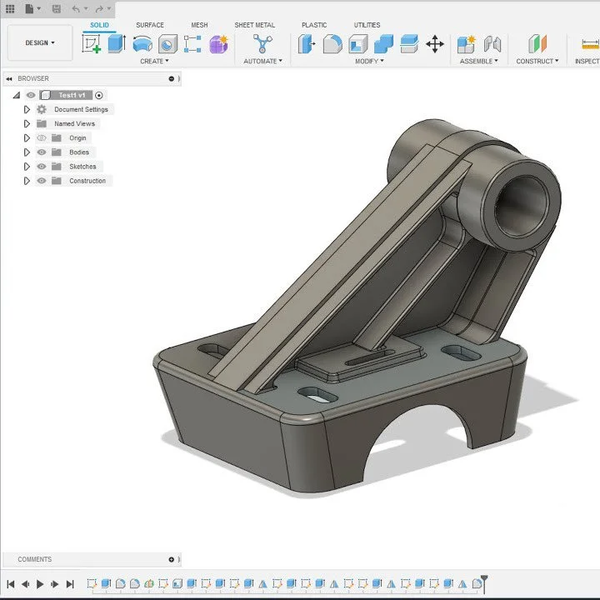This screenshot has height=600, width=600.
Task: Select the Joint tool in Assemble
Action: point(492,43)
